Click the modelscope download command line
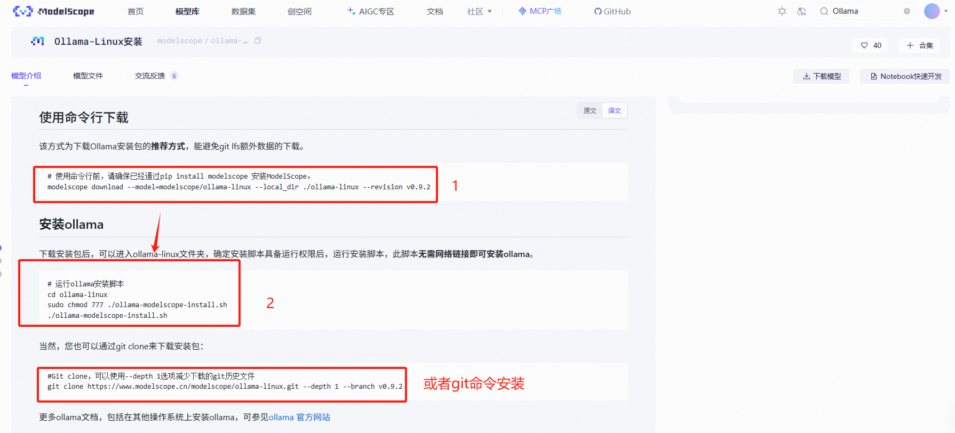The width and height of the screenshot is (955, 433). pos(238,187)
